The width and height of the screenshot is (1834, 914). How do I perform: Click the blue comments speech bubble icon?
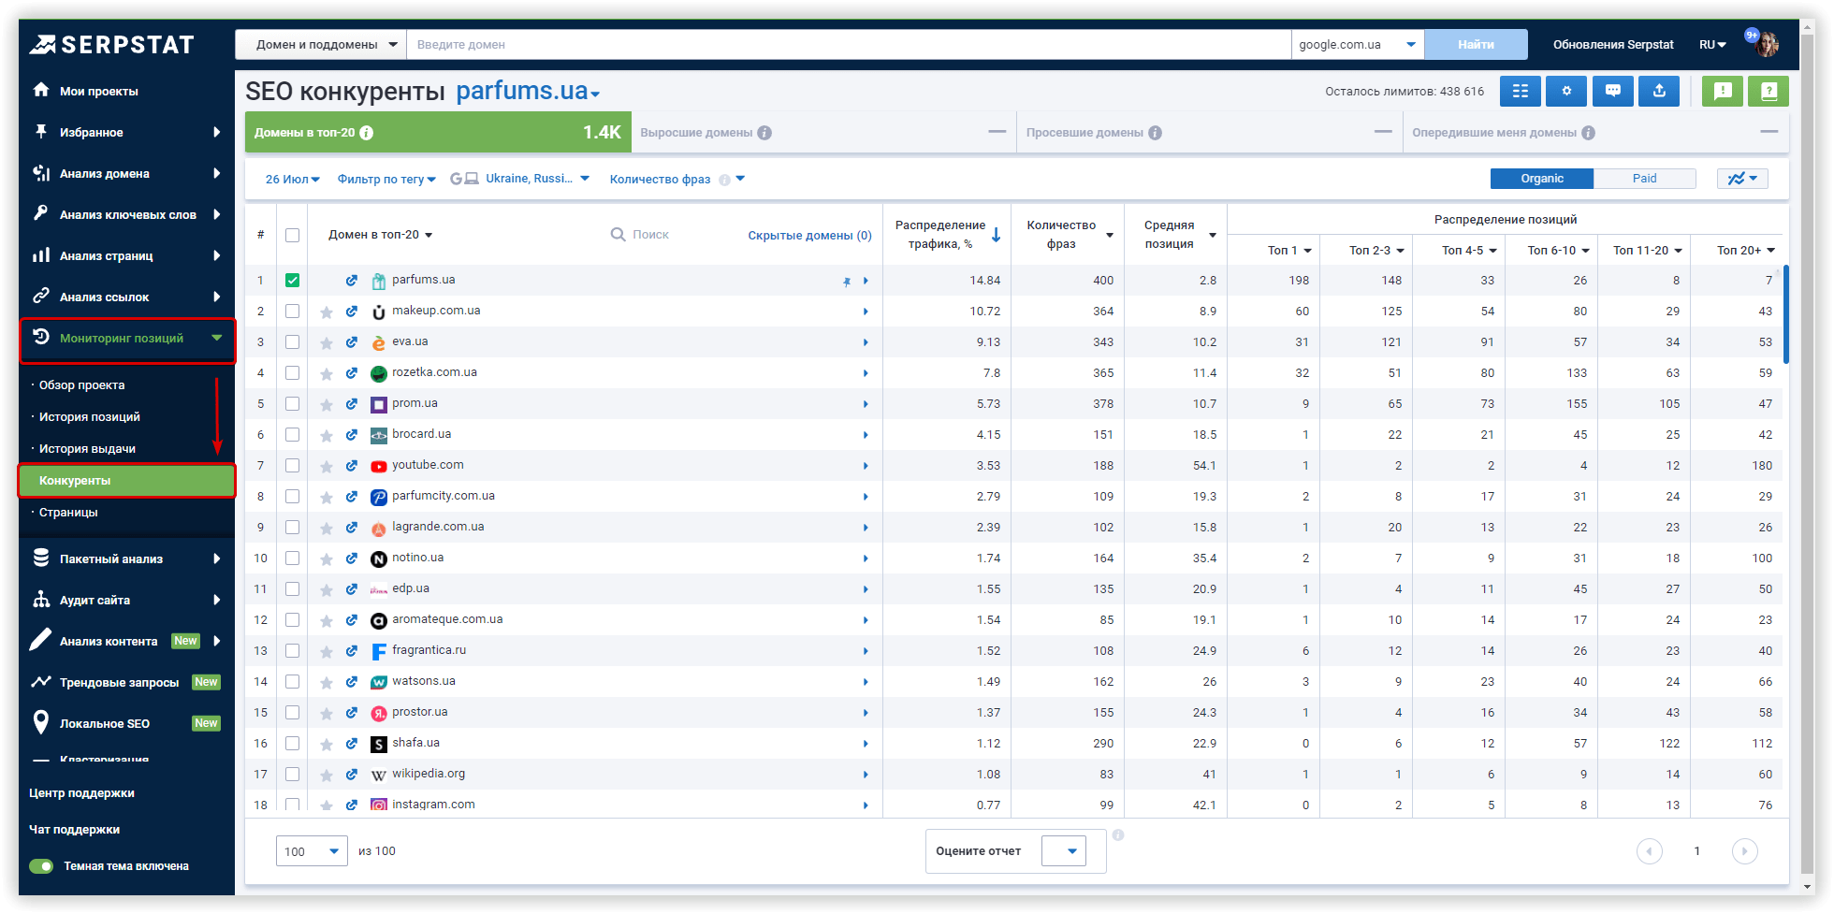(x=1612, y=91)
